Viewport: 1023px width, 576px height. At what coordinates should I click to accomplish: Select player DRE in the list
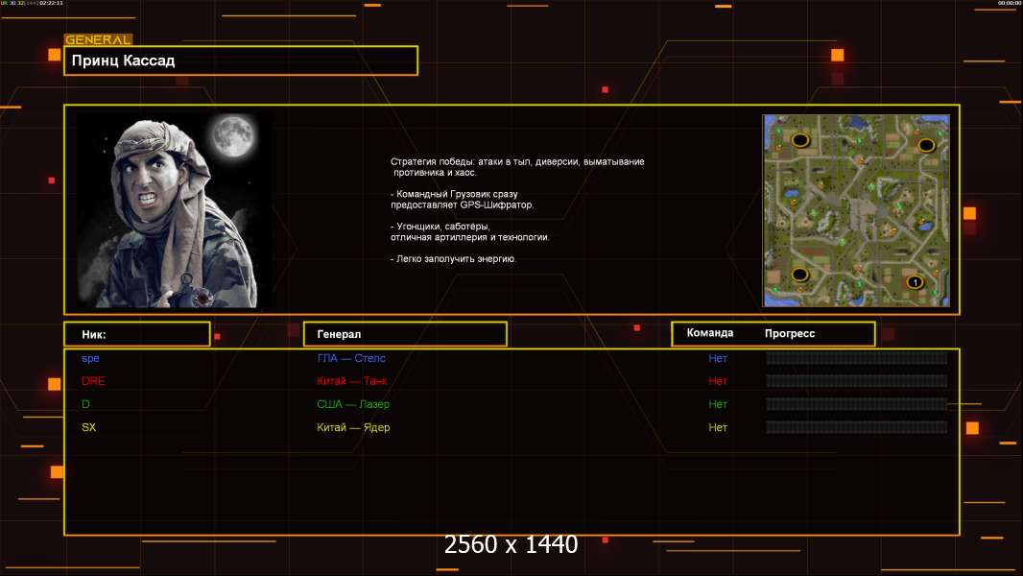(93, 381)
